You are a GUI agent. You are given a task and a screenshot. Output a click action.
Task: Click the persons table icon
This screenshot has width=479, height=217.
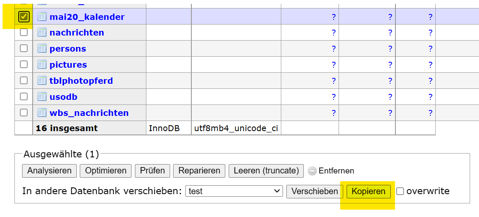pos(42,49)
